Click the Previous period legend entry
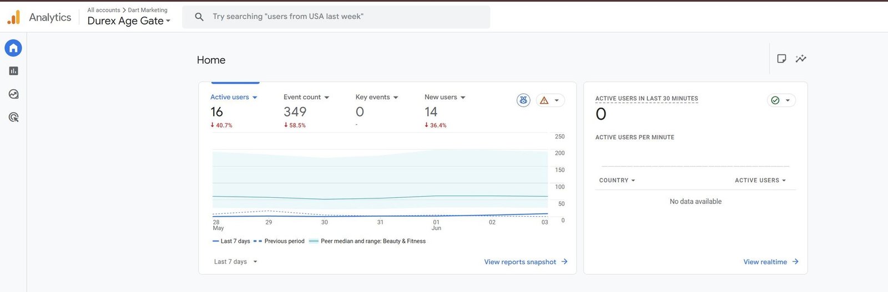The width and height of the screenshot is (888, 292). click(279, 241)
